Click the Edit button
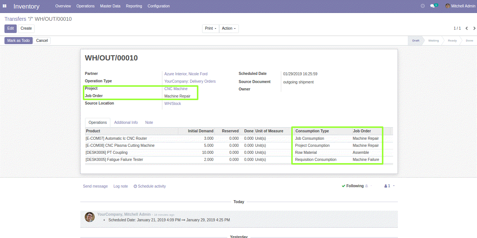477x238 pixels. (10, 29)
